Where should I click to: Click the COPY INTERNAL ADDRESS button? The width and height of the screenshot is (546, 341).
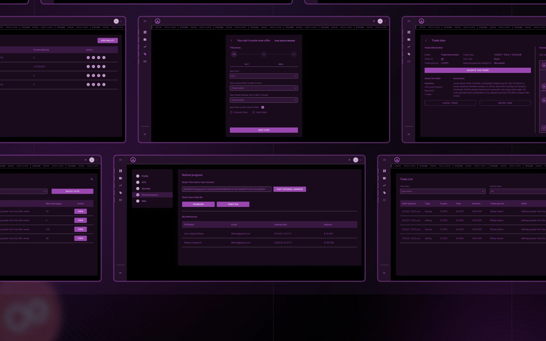pyautogui.click(x=289, y=189)
